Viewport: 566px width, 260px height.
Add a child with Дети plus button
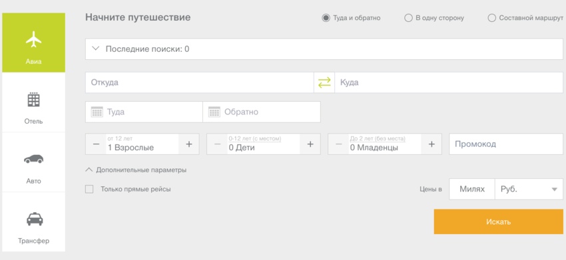(310, 144)
